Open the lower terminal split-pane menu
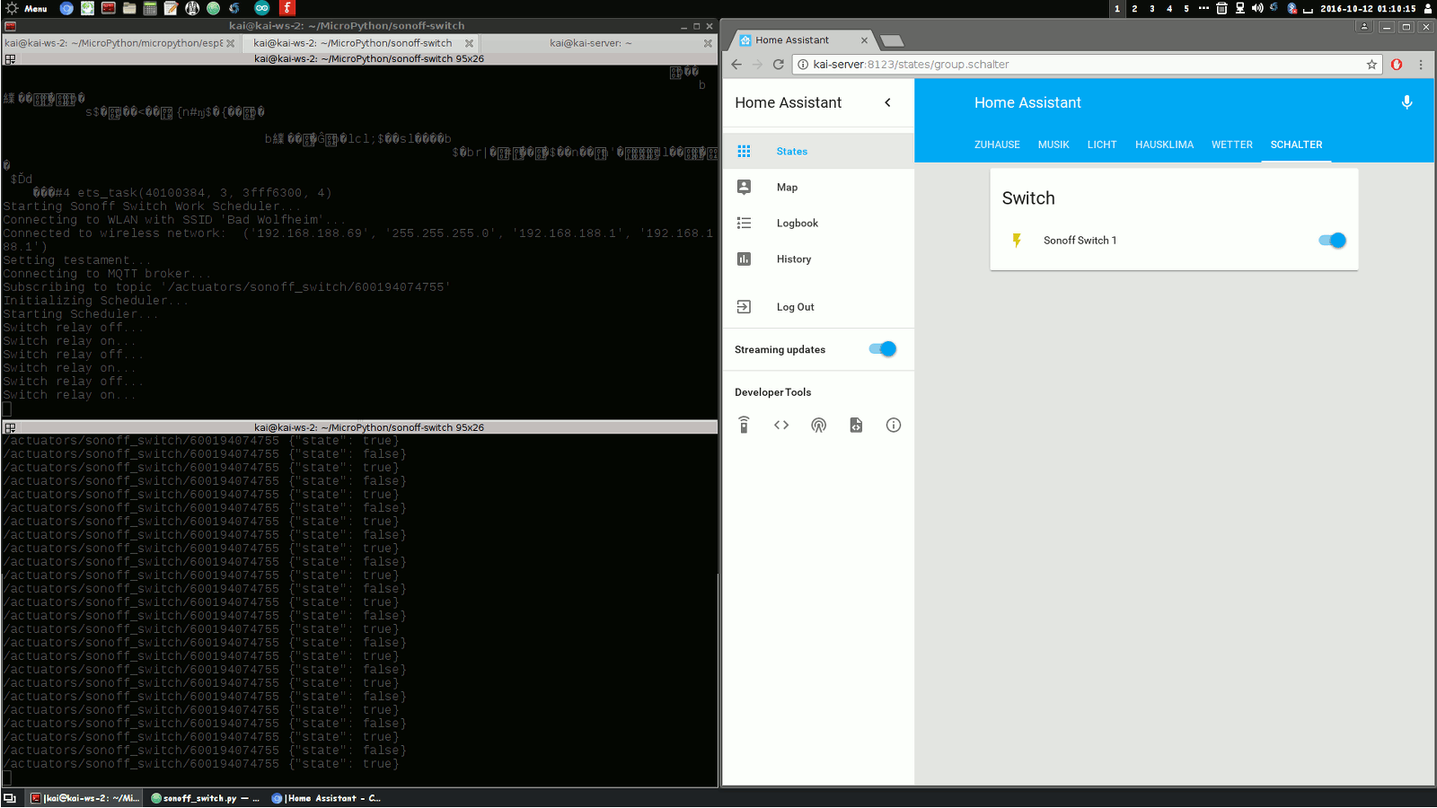This screenshot has width=1437, height=808. coord(10,428)
